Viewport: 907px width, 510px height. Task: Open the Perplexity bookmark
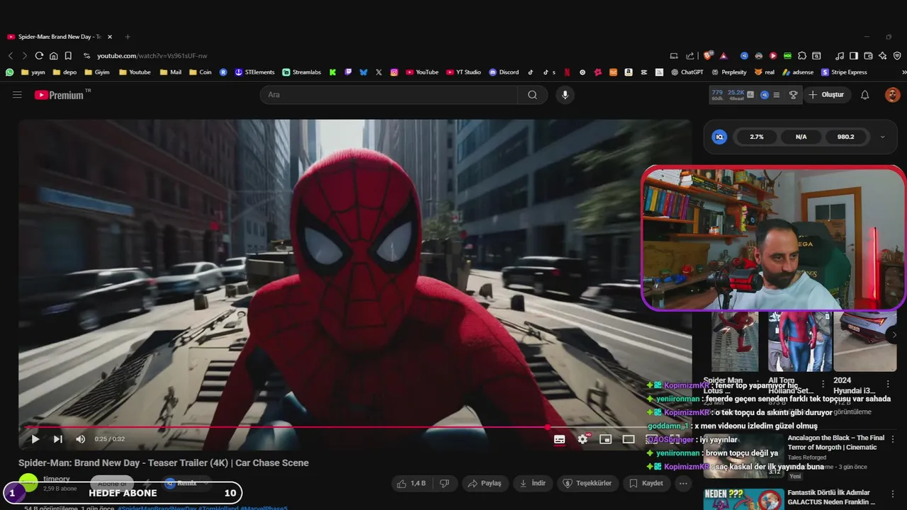pos(728,72)
